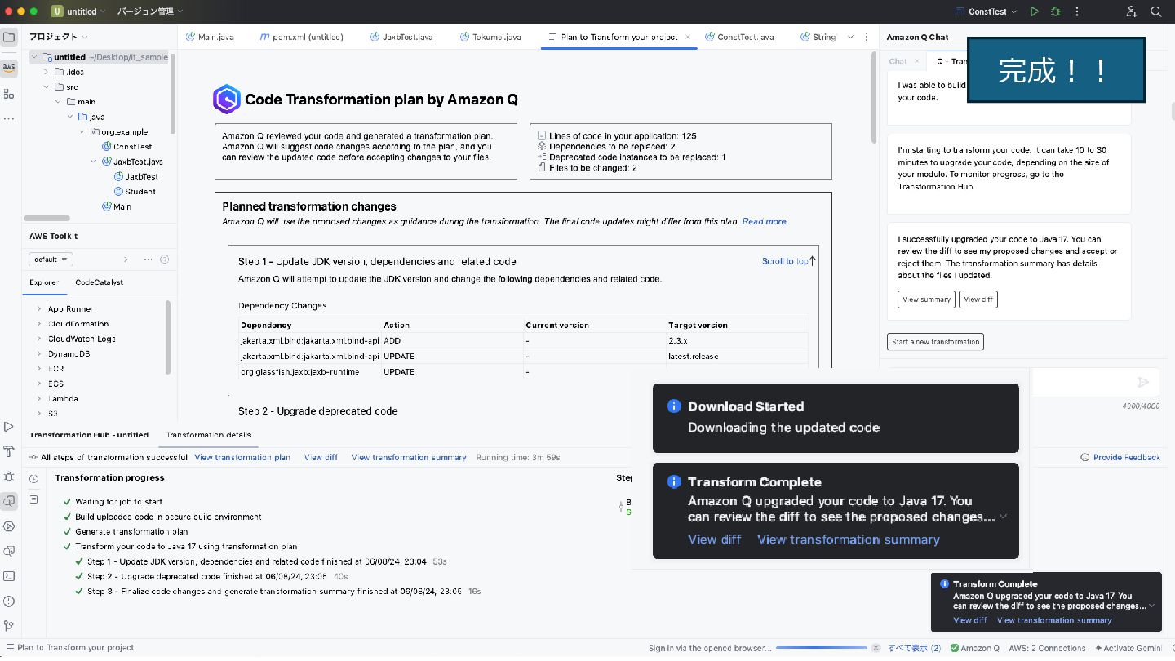Switch to the JaxbTest.java editor tab
The image size is (1175, 661).
[x=401, y=37]
